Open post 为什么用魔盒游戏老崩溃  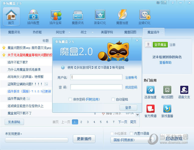24,69
